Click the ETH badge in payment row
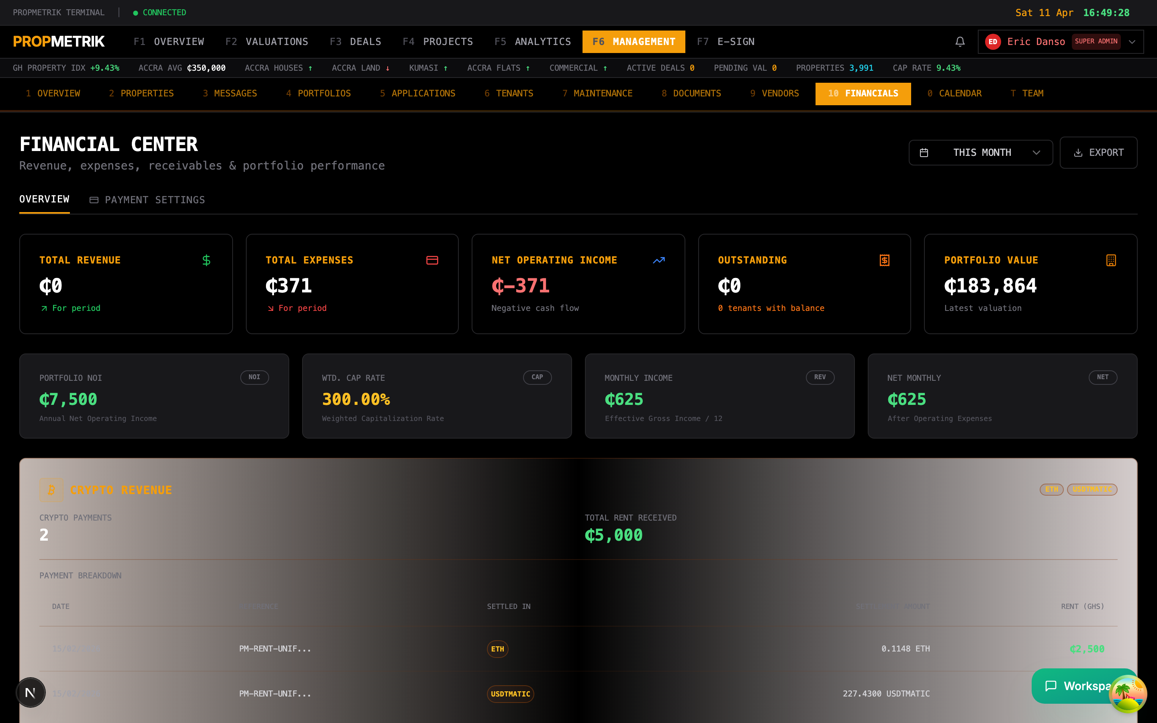The image size is (1157, 723). pos(497,649)
